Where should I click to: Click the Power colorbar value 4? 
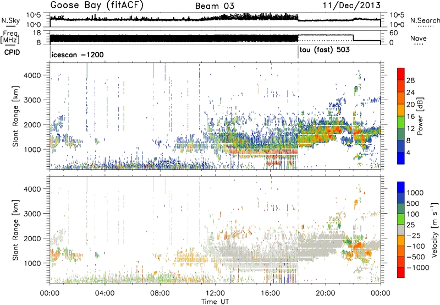[x=408, y=153]
